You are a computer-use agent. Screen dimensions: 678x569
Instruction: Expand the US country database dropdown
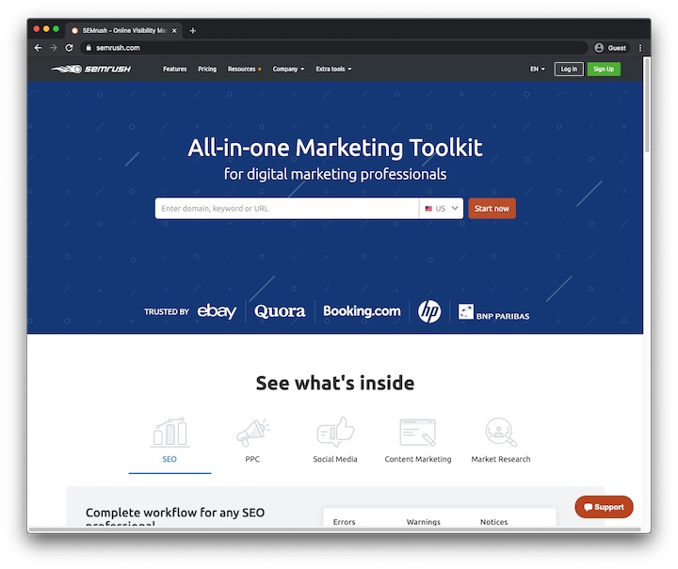(x=441, y=209)
